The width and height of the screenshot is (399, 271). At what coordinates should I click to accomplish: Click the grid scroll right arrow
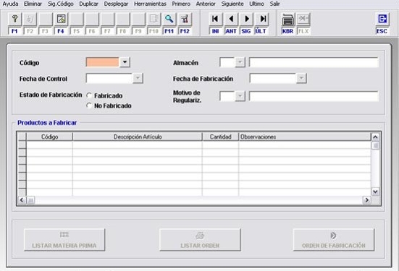[x=366, y=200]
